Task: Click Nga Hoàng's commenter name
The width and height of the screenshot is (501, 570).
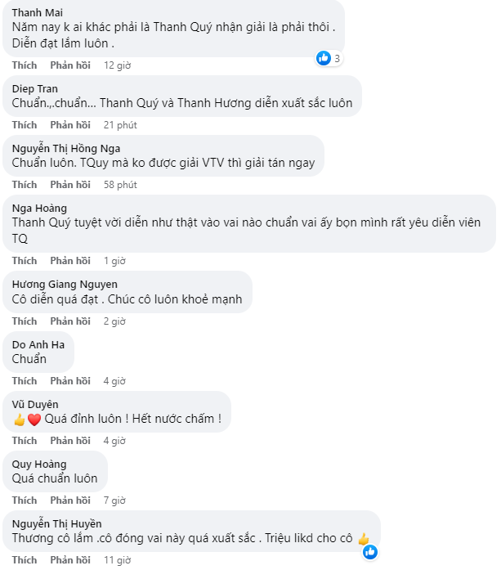Action: point(40,208)
